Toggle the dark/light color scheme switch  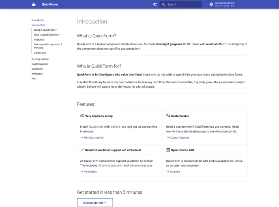pyautogui.click(x=155, y=4)
